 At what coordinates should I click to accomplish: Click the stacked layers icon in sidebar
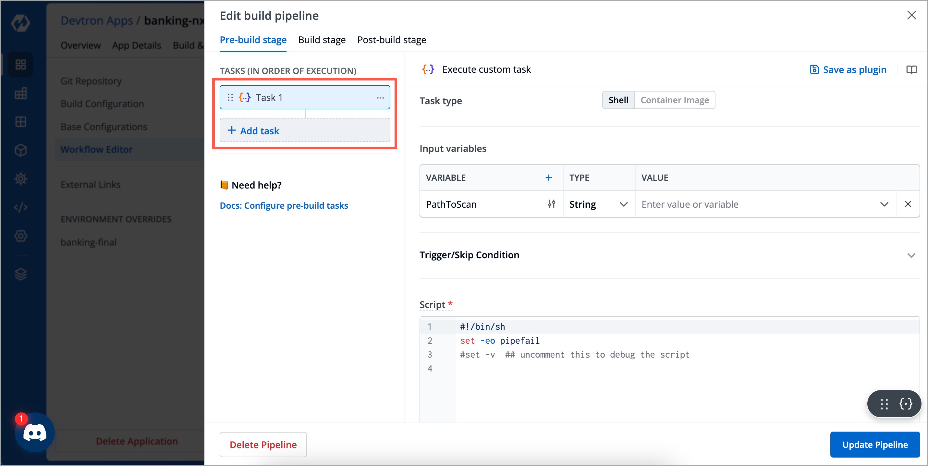click(20, 274)
